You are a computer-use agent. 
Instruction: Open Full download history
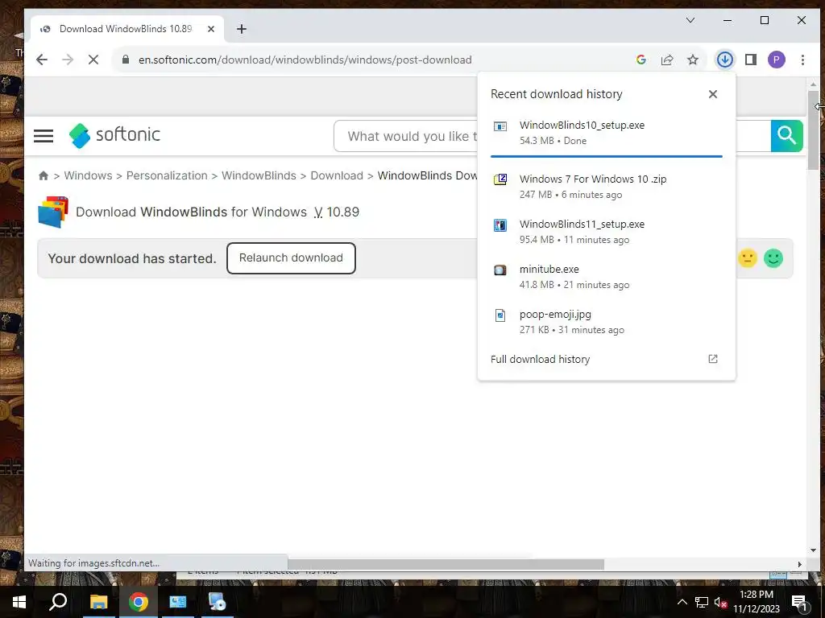[x=606, y=360]
